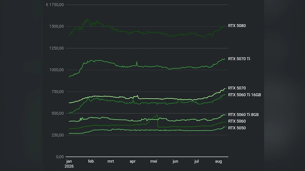Click the jun month label
This screenshot has width=305, height=171.
click(175, 161)
